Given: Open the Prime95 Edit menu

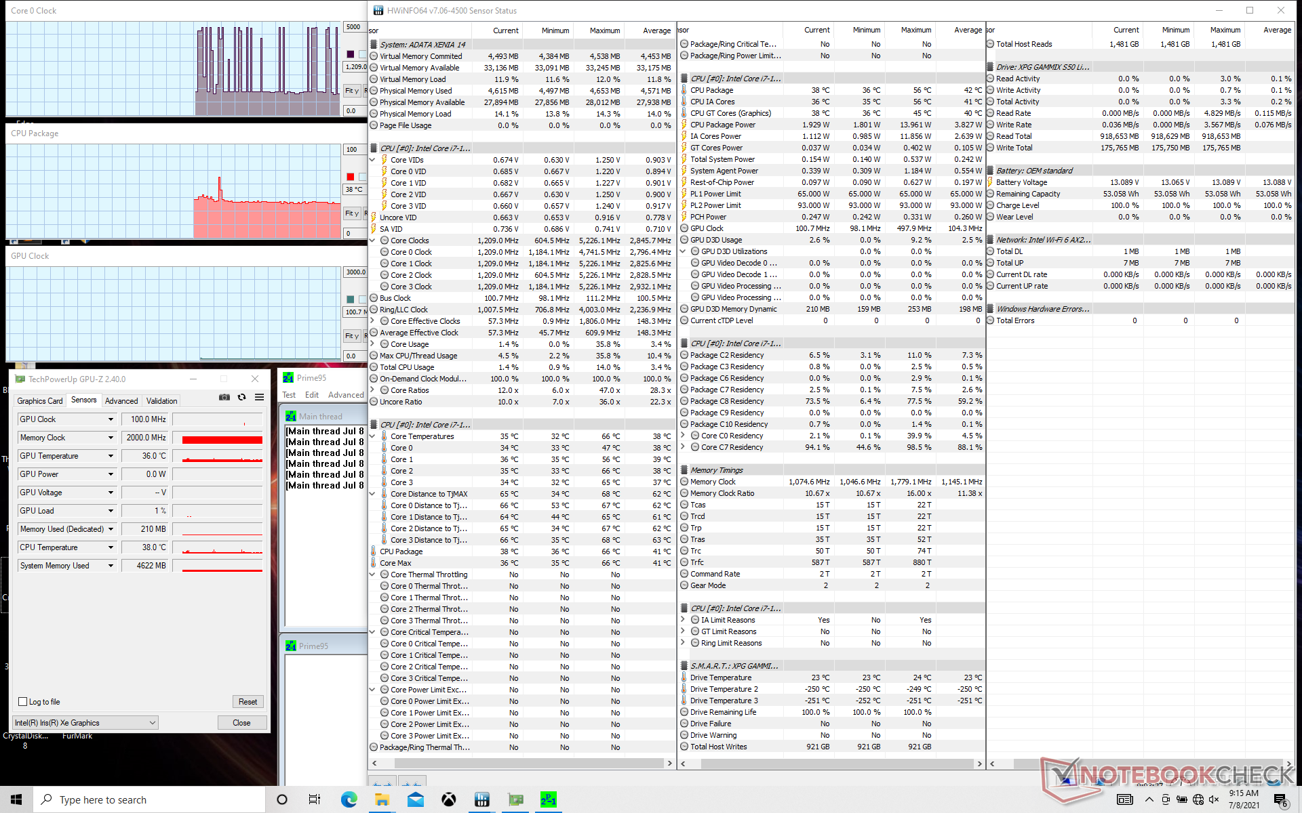Looking at the screenshot, I should [x=312, y=395].
